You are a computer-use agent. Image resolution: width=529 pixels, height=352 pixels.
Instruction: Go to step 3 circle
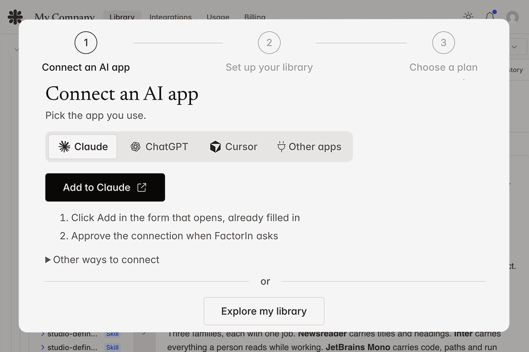pos(443,43)
